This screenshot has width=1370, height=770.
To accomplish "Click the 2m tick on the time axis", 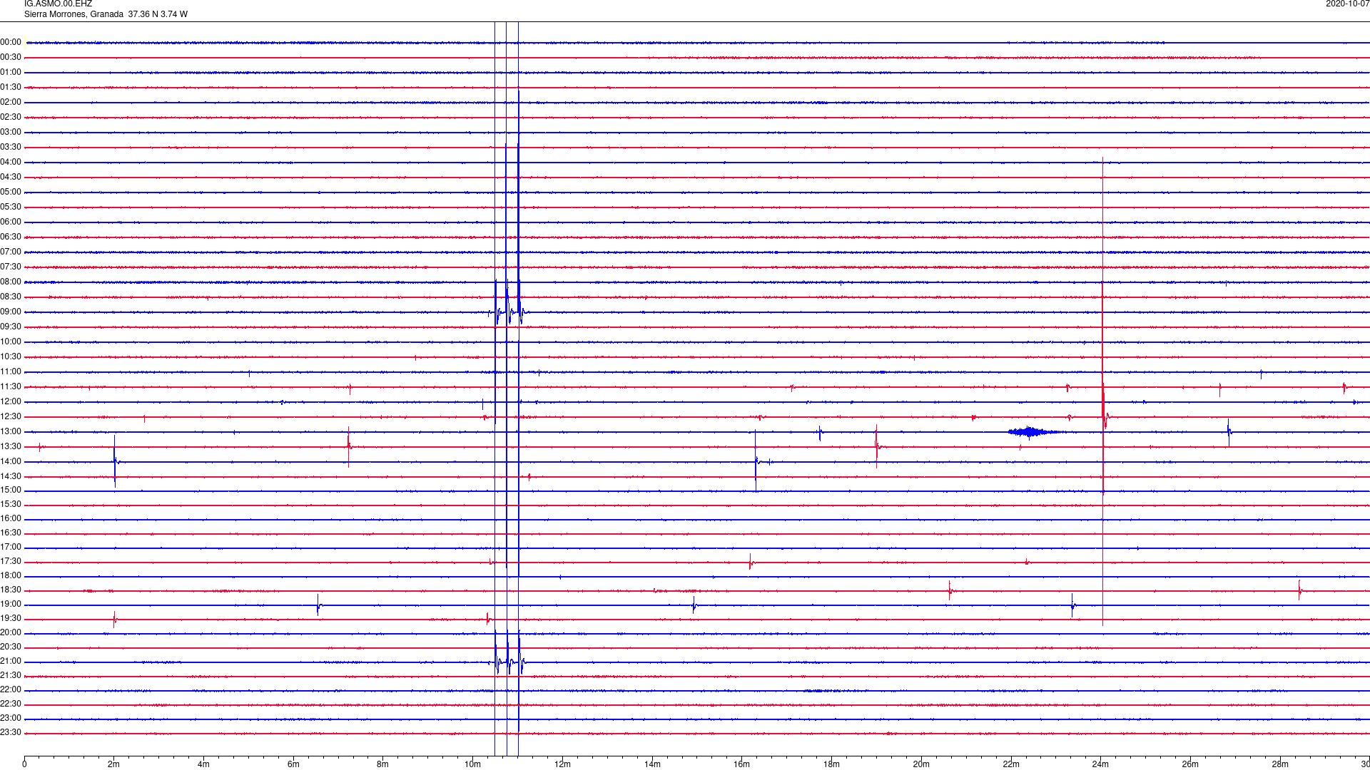I will [x=114, y=765].
